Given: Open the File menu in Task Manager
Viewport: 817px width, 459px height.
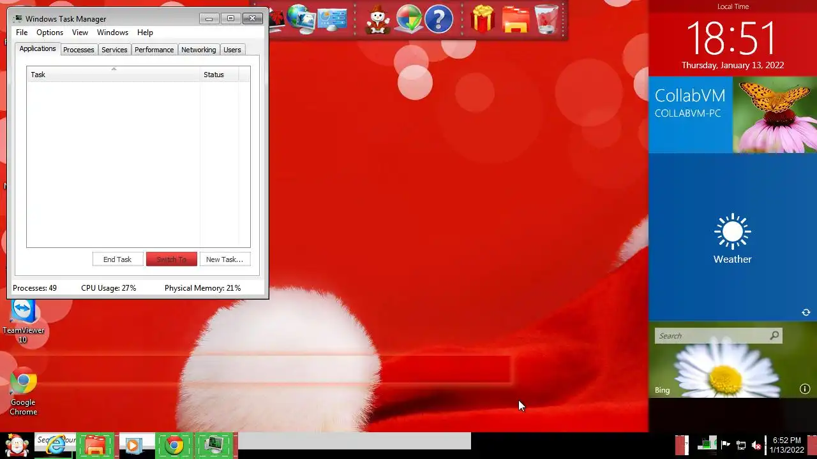Looking at the screenshot, I should [x=22, y=33].
